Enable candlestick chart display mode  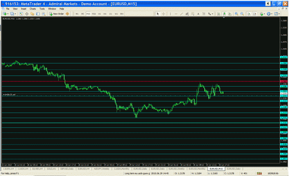[224, 14]
